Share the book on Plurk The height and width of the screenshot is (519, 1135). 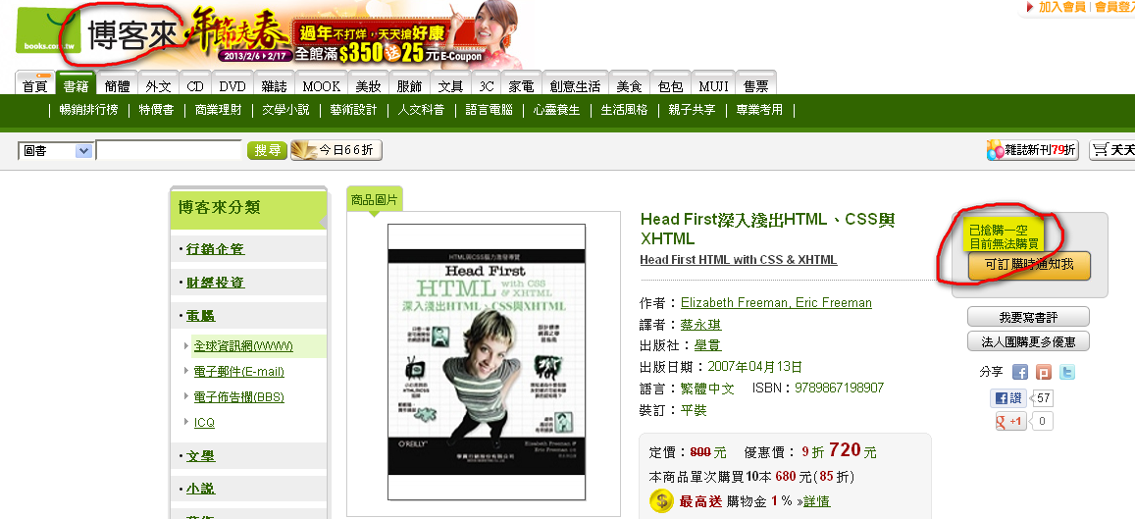point(1044,373)
